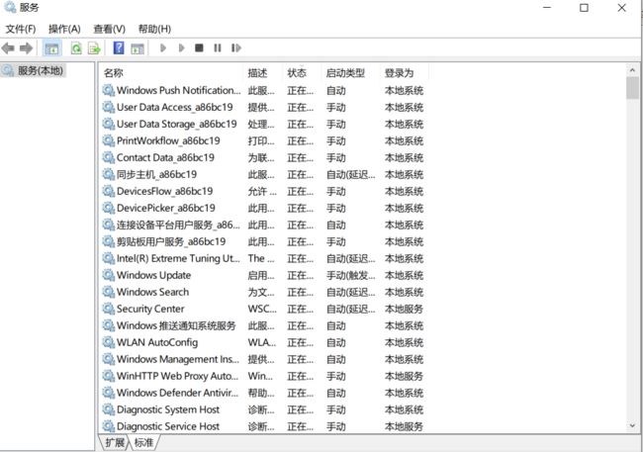Click the gear icon for Contact Data_a86bc19
643x452 pixels.
[108, 157]
